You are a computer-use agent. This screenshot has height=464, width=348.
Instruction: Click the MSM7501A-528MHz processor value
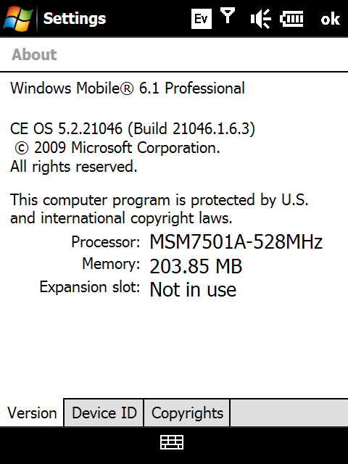click(x=236, y=241)
